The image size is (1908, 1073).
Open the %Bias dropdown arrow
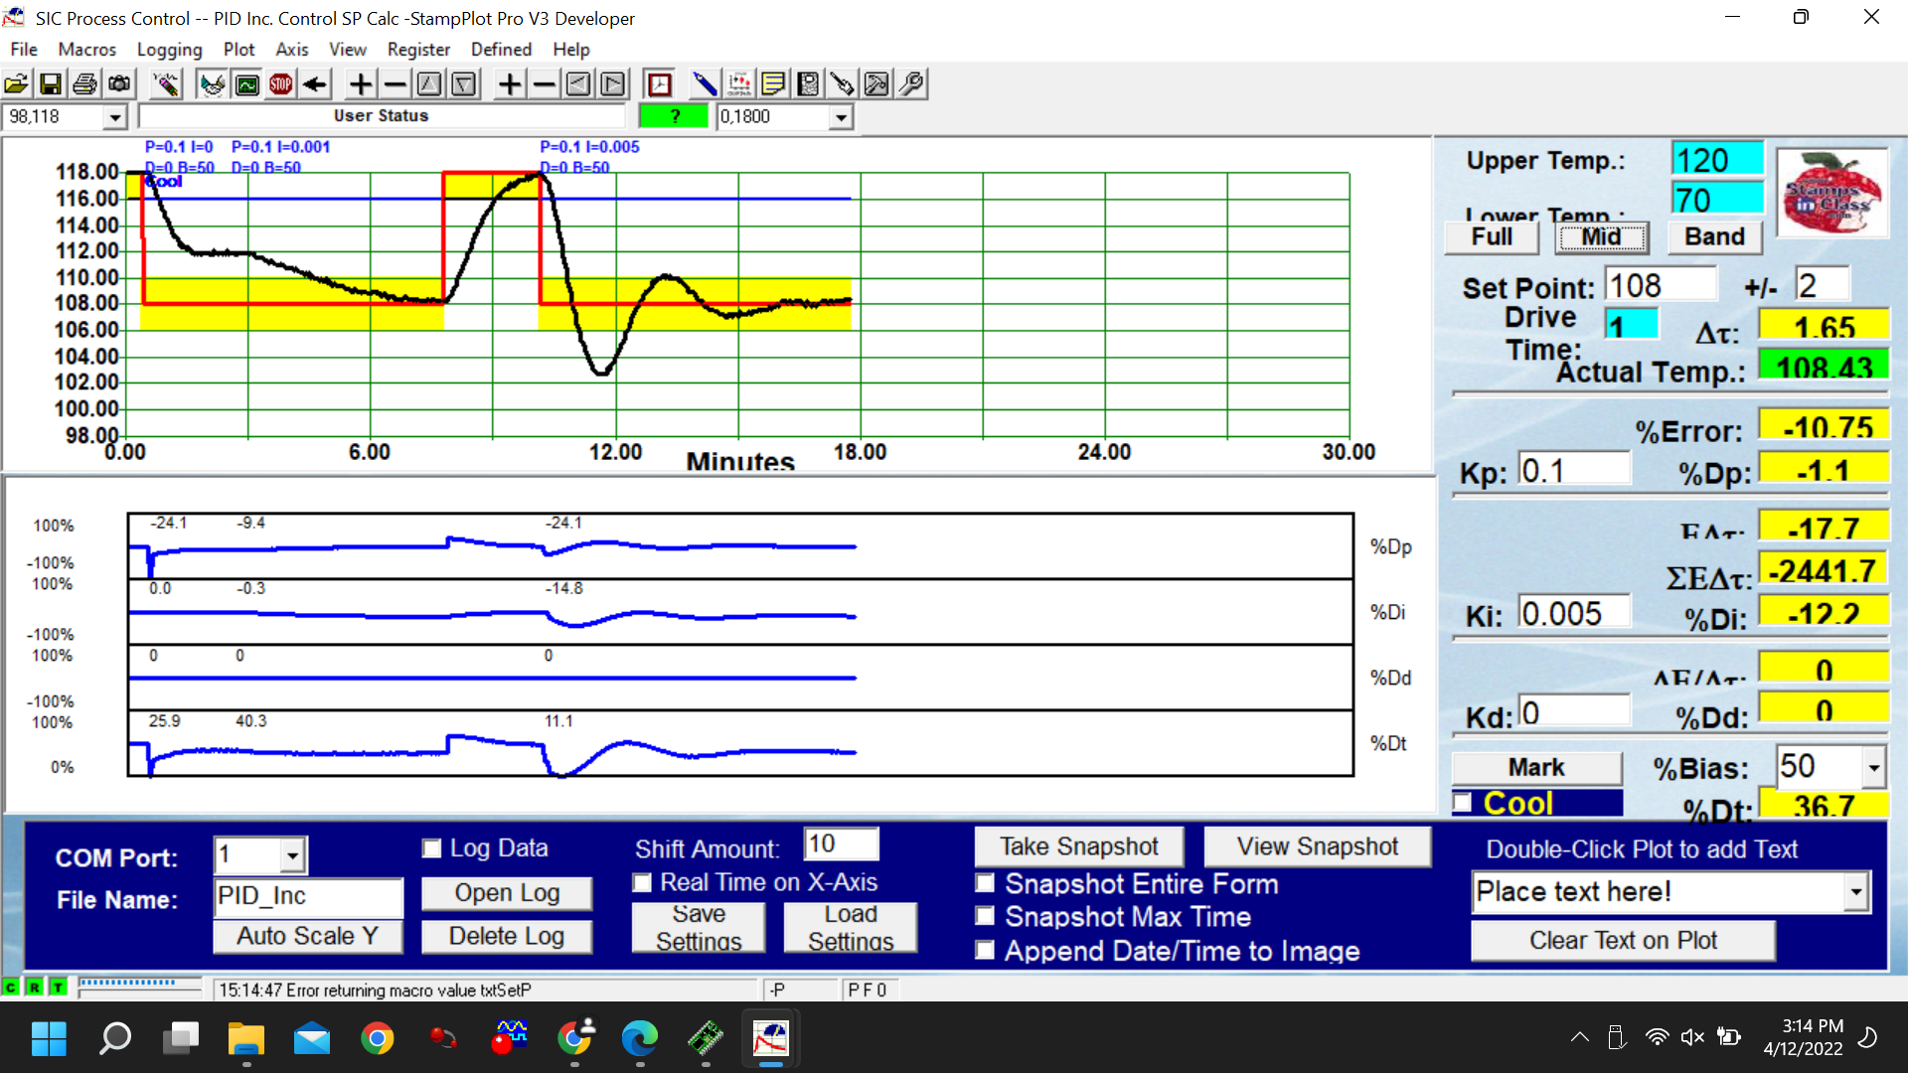coord(1873,767)
